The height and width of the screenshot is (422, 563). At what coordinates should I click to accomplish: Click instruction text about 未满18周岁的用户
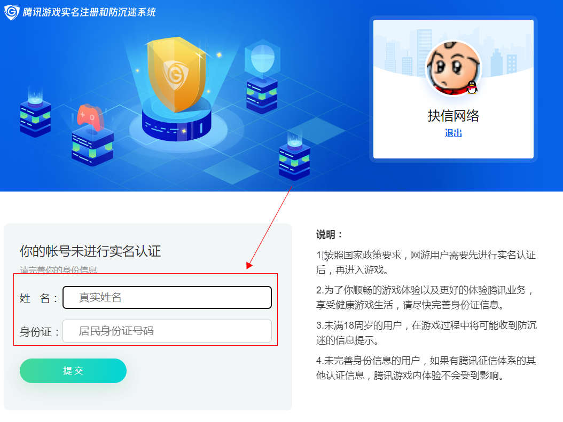click(426, 333)
